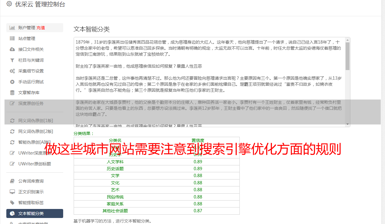Click the monitor icon next to 正文识别演示
Viewport: 385px width, 224px height.
pyautogui.click(x=12, y=192)
